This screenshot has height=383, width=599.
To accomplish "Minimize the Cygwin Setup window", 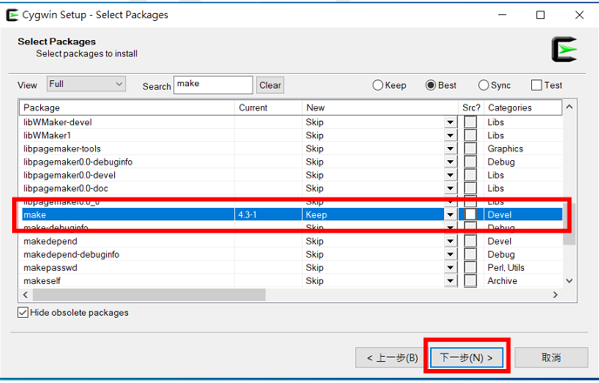I will 502,15.
